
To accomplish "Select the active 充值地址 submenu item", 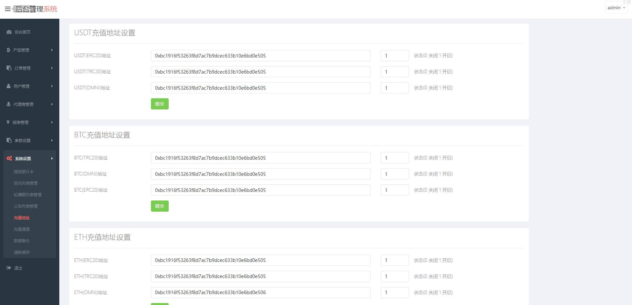I will click(x=22, y=218).
